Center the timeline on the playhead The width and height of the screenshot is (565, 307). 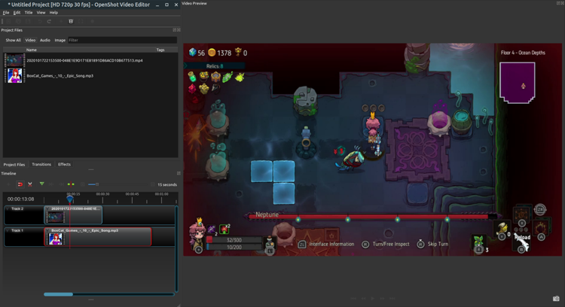point(71,184)
